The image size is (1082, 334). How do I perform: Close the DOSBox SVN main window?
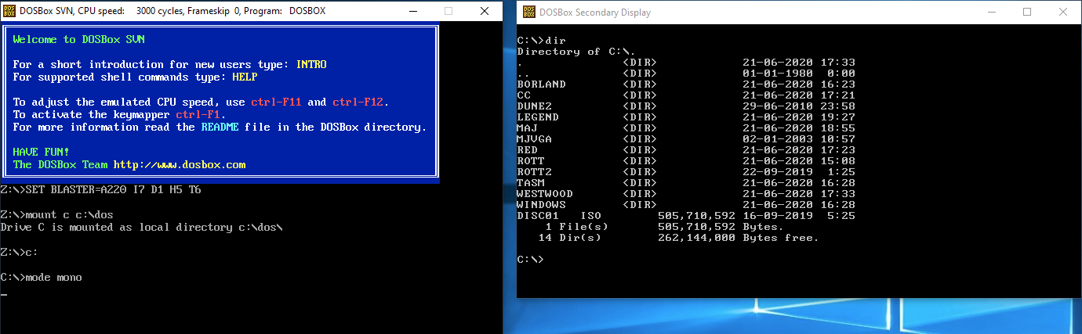tap(485, 11)
